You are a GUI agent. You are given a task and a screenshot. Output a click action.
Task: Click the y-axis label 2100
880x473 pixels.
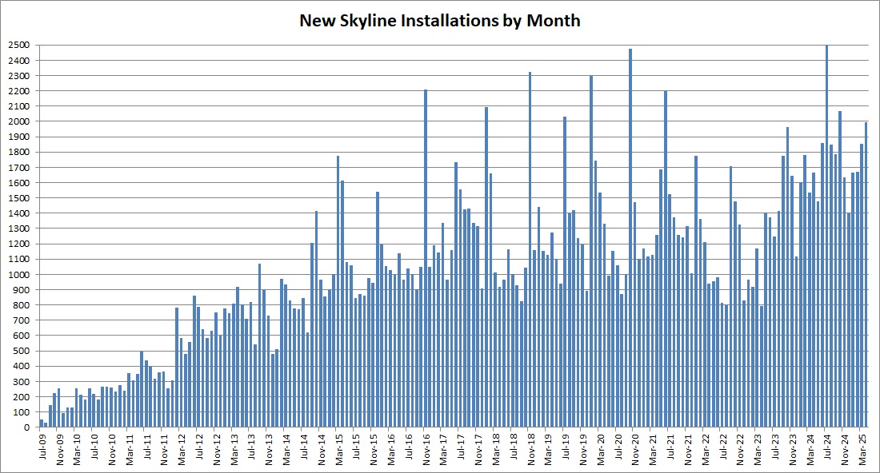19,106
